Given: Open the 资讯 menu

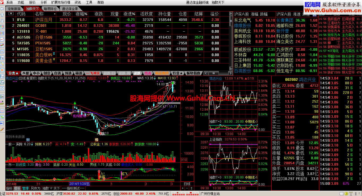Looking at the screenshot, I should pos(78,2).
